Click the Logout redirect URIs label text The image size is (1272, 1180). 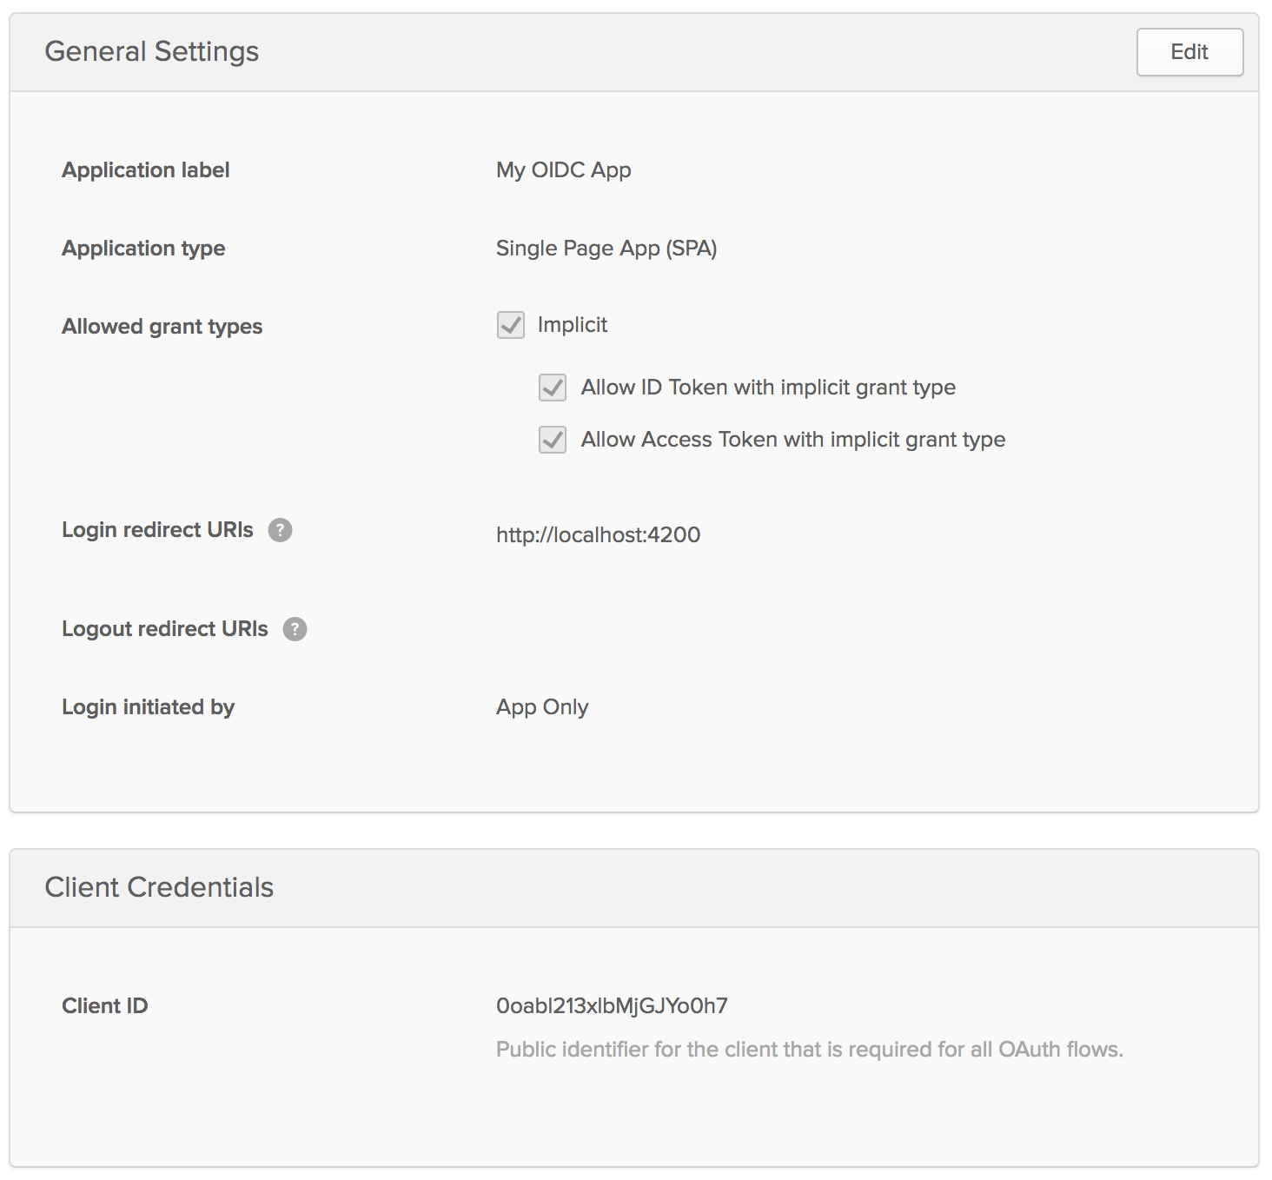[164, 629]
